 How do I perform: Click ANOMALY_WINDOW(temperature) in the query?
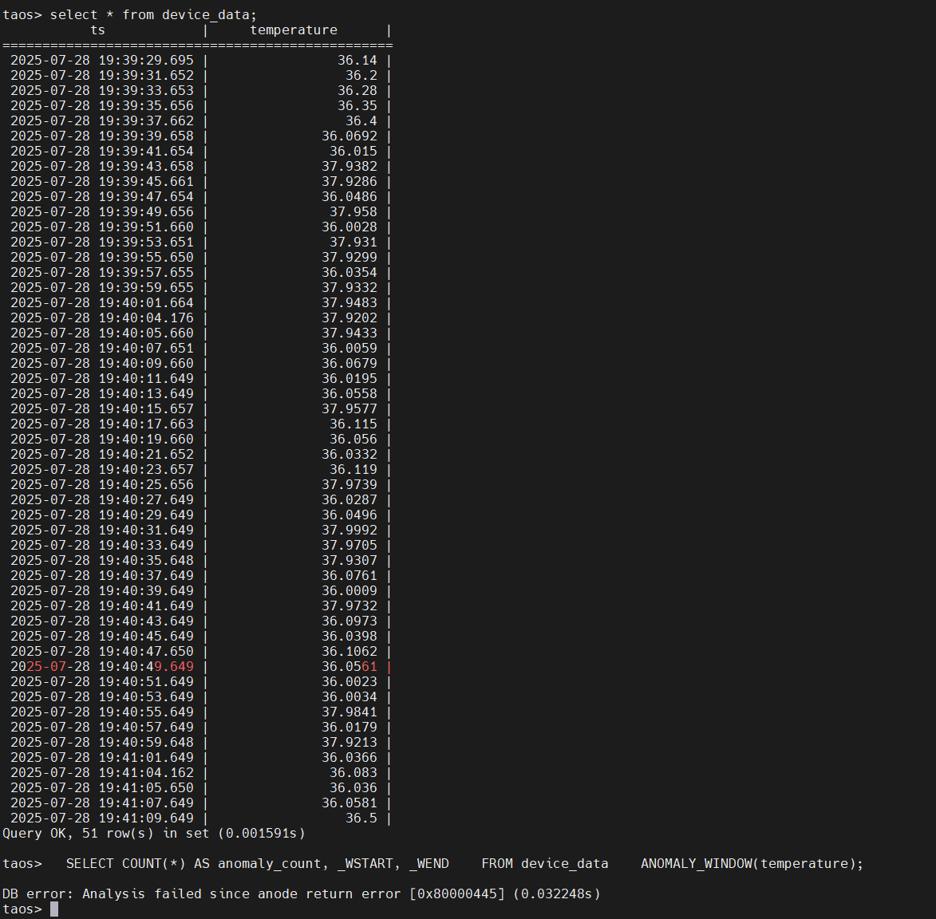[x=751, y=864]
